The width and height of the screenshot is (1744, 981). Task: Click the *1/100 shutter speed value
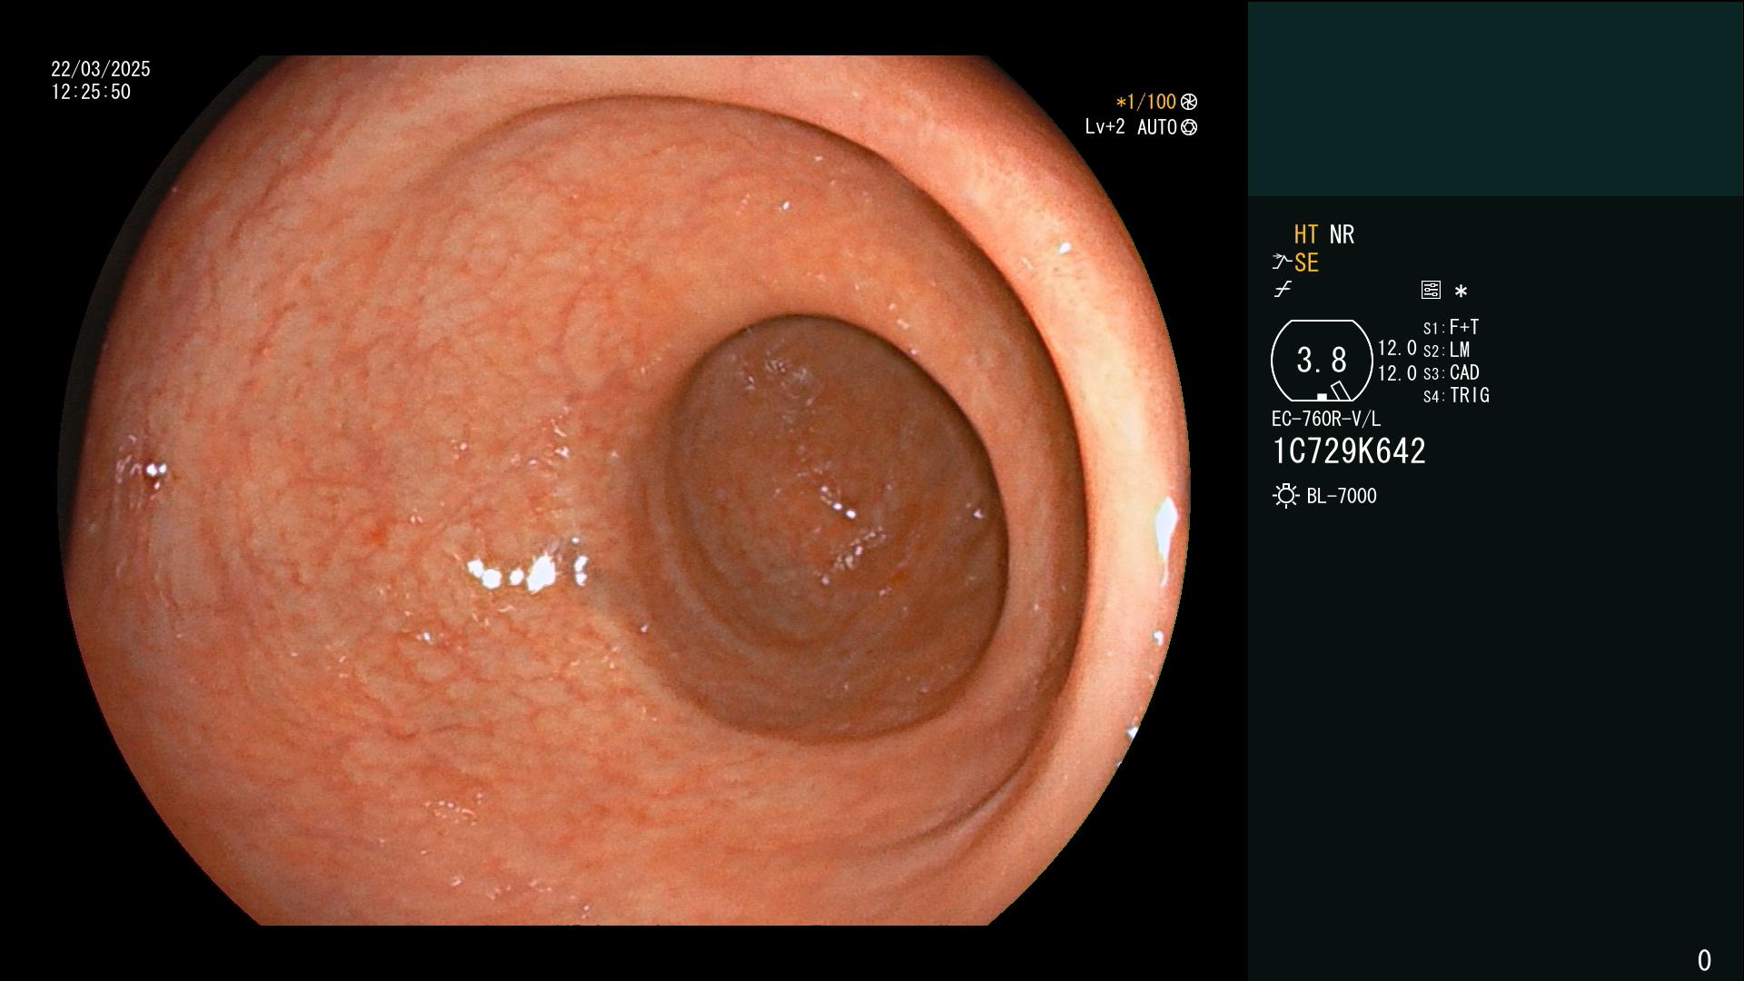(1145, 102)
